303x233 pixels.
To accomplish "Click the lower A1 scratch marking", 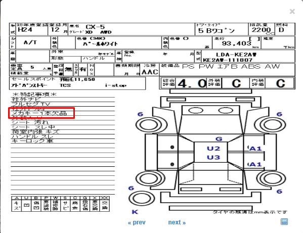I will [x=255, y=164].
